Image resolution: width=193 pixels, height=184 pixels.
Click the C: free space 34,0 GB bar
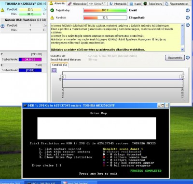click(x=30, y=60)
